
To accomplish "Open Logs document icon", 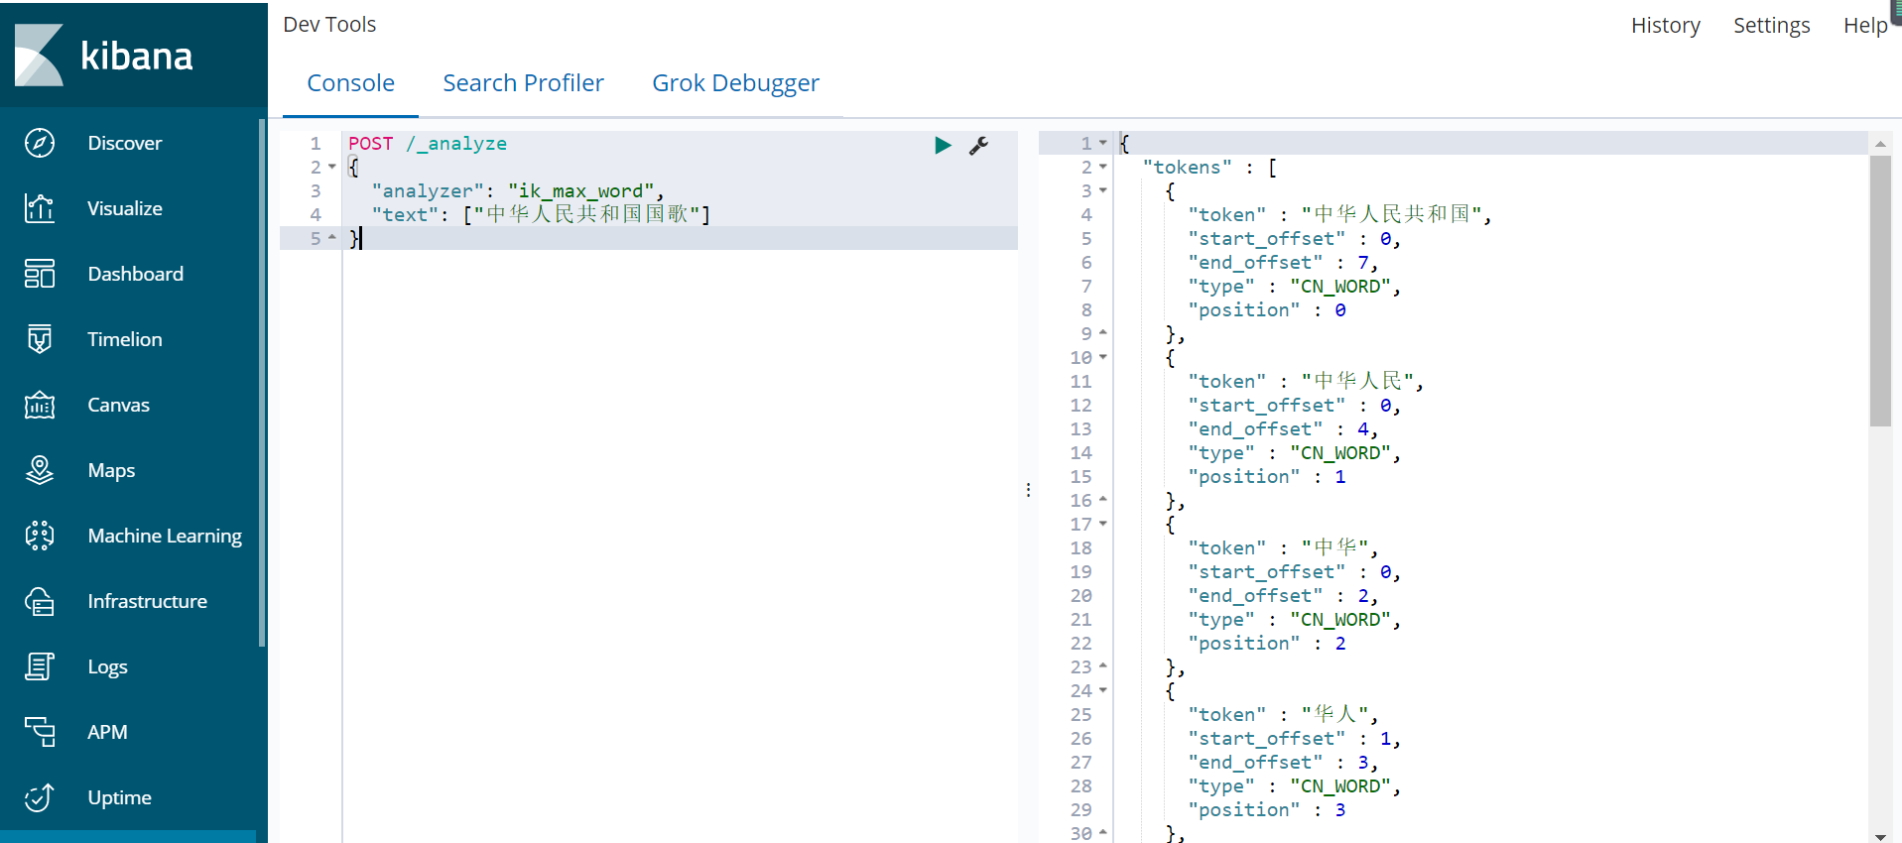I will pos(40,666).
